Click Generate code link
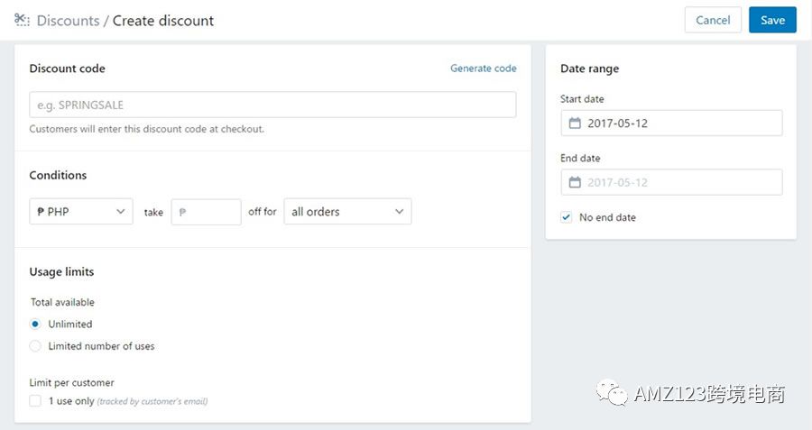This screenshot has height=430, width=812. click(x=484, y=69)
